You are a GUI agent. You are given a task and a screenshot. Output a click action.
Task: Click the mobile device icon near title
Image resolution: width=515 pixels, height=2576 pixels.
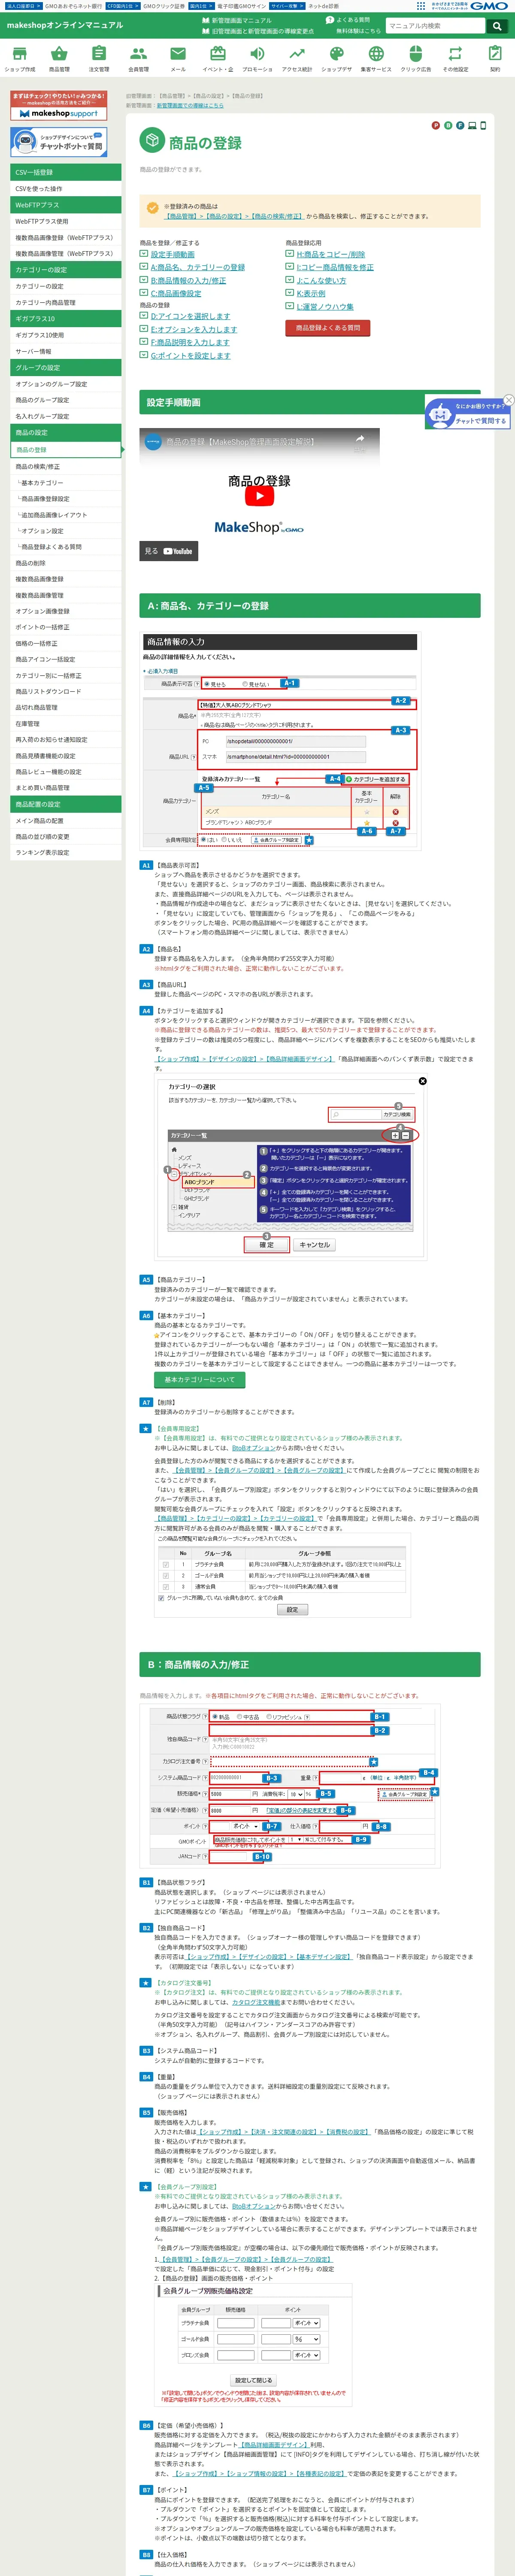[x=483, y=126]
